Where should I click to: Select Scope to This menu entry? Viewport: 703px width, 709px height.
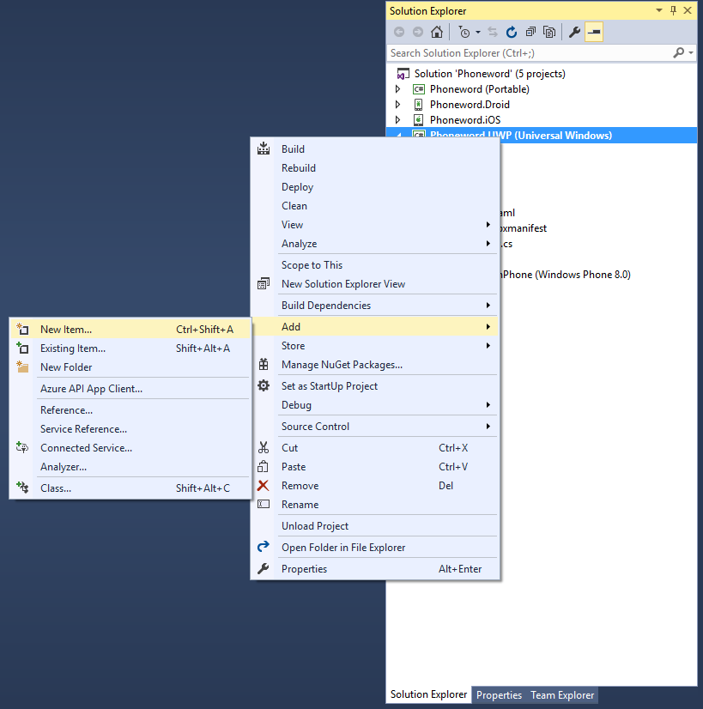click(x=375, y=265)
